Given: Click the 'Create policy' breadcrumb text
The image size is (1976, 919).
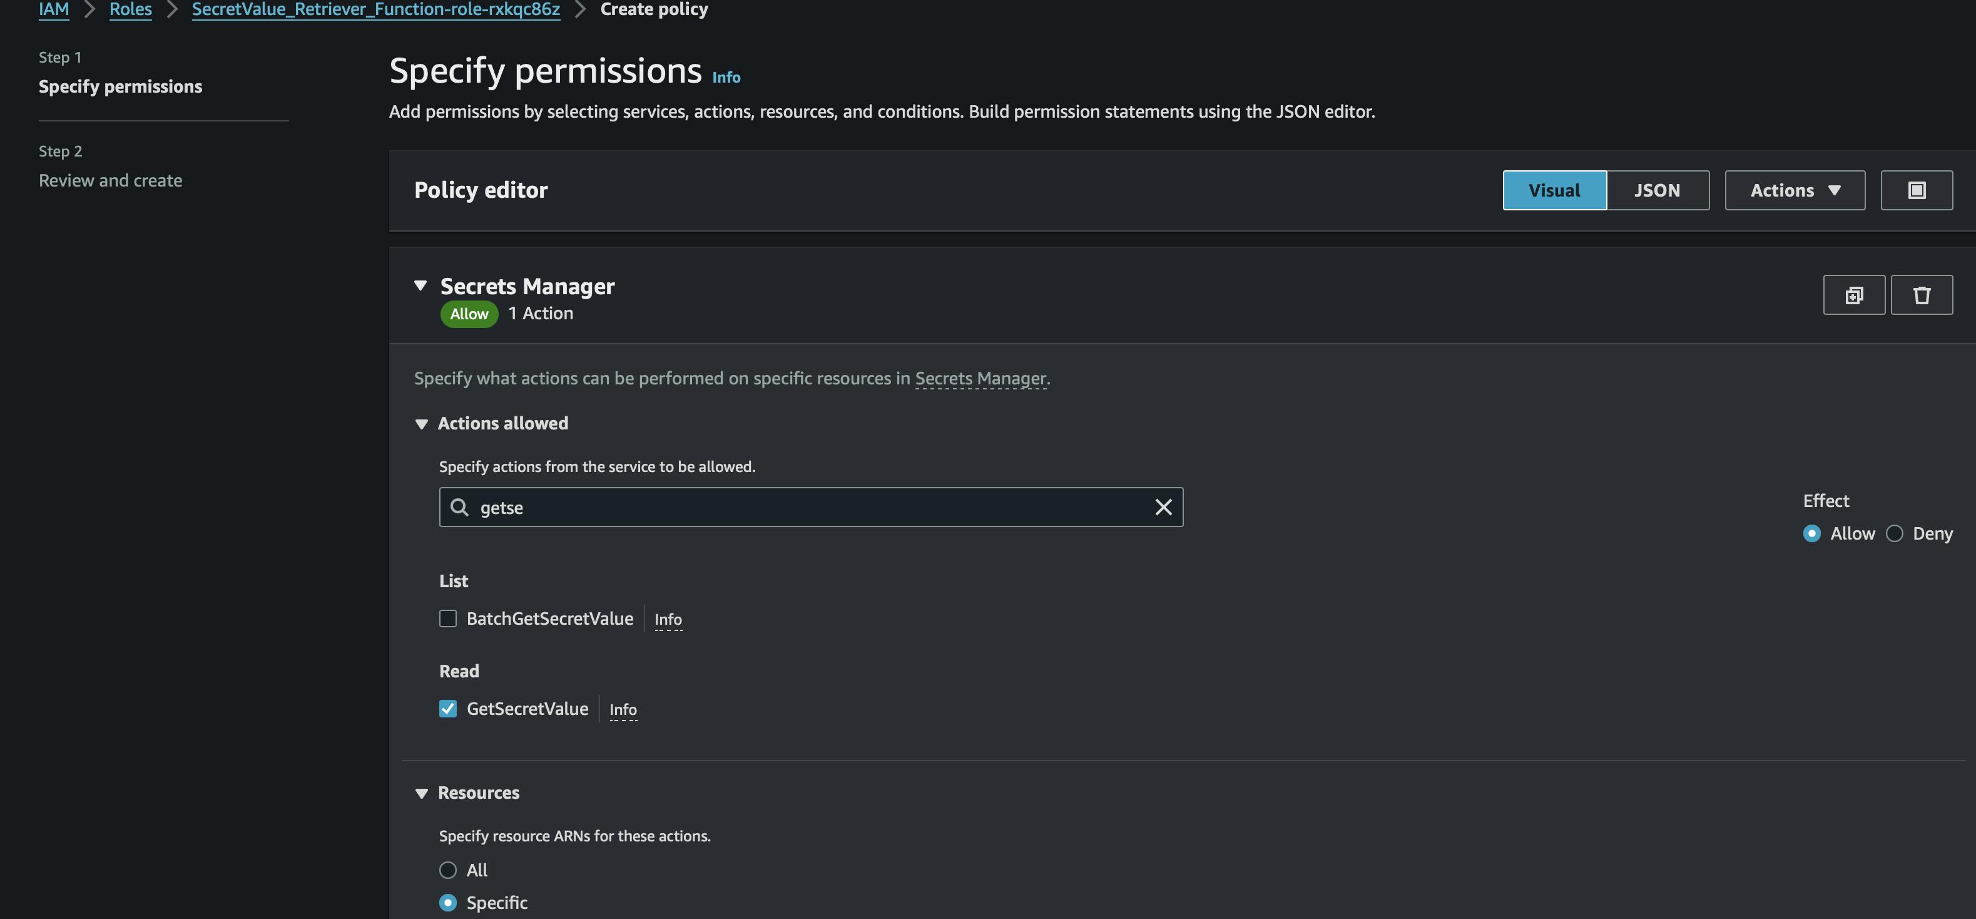Looking at the screenshot, I should (x=653, y=9).
